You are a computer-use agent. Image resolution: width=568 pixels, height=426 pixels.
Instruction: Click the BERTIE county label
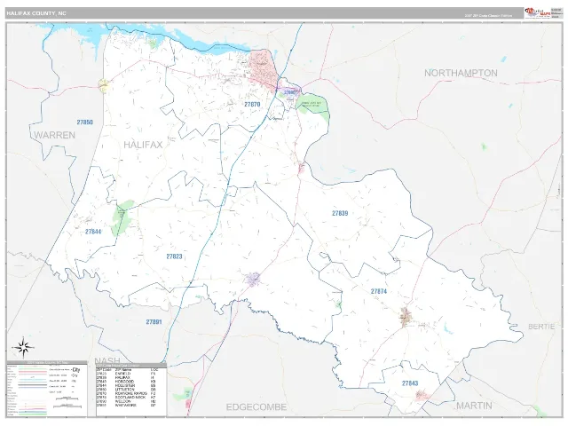coord(541,327)
